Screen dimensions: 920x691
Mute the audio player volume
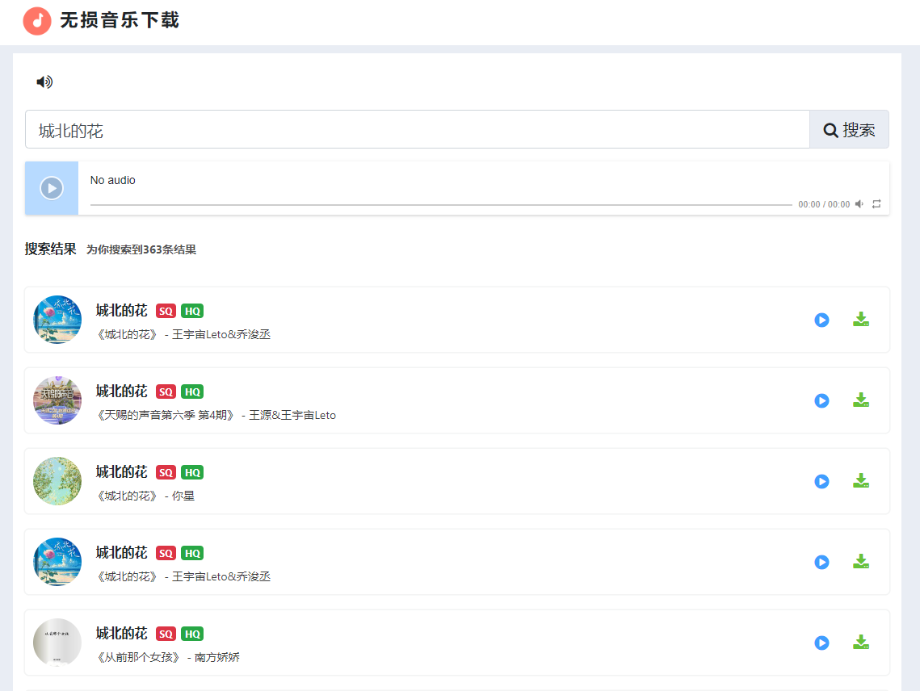click(859, 204)
